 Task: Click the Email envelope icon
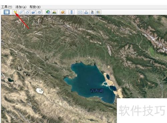(80, 12)
